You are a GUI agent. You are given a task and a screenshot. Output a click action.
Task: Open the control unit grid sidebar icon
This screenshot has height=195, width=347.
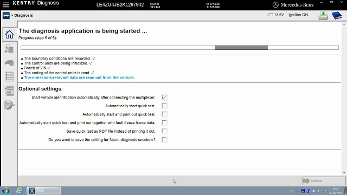pos(9,91)
